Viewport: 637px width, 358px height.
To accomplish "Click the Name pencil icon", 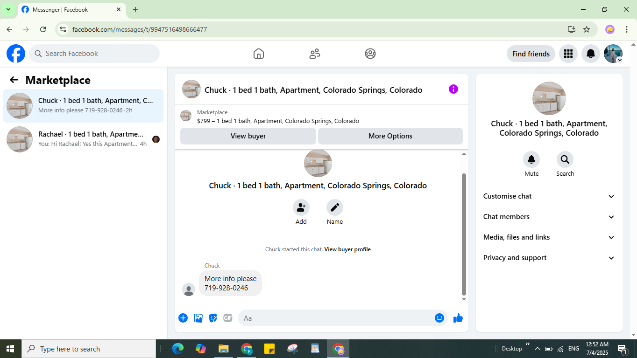I will 335,207.
